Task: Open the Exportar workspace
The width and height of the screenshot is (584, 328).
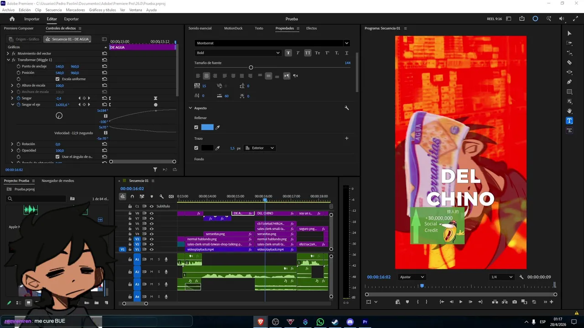Action: point(71,19)
